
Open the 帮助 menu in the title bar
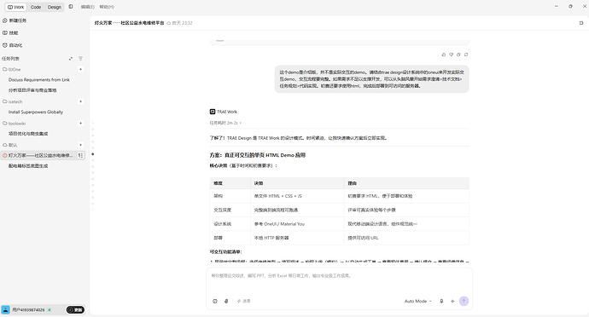(x=107, y=7)
